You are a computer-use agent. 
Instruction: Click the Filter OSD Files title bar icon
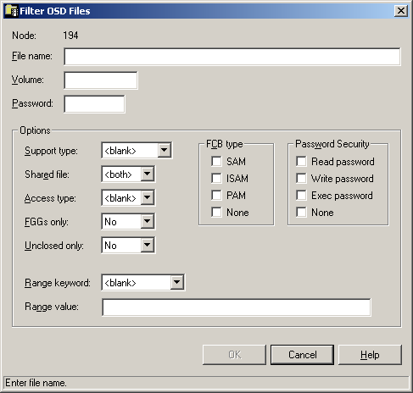coord(12,11)
